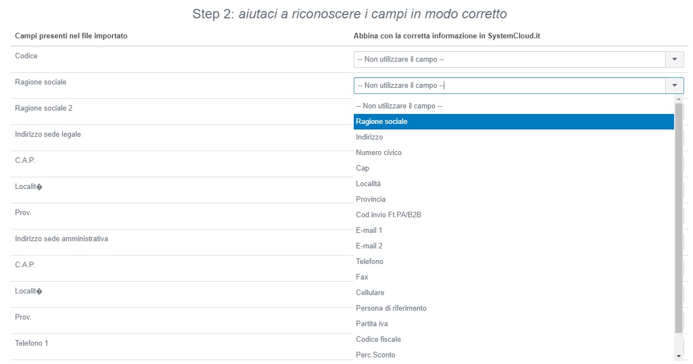This screenshot has height=364, width=693.
Task: Click inside the Ragione sociale combo input
Action: point(501,85)
